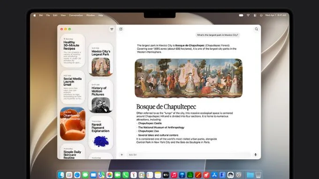Open the Conversation menu
319x179 pixels.
pos(76,15)
